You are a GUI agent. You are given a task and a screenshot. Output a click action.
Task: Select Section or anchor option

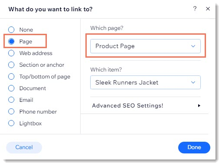click(11, 65)
